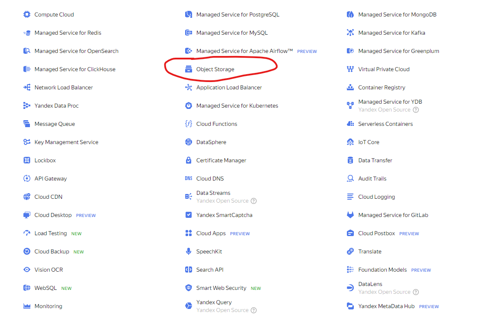The image size is (493, 322).
Task: Click the Cloud CDN globe icon
Action: coord(27,197)
